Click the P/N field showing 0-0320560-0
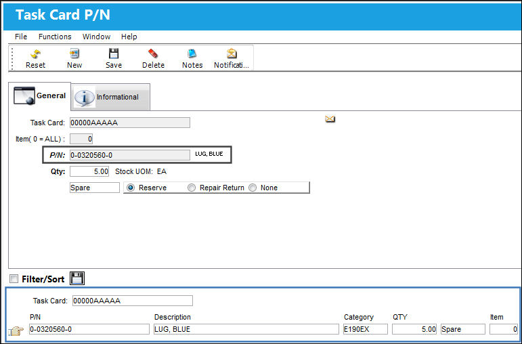522x344 pixels. (130, 155)
